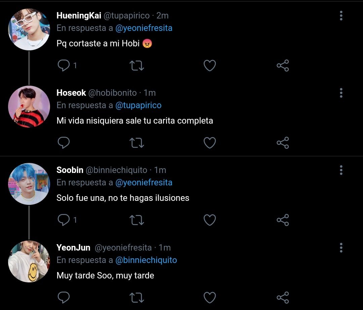
Task: Open more options on Hoseok's tweet
Action: pos(341,93)
